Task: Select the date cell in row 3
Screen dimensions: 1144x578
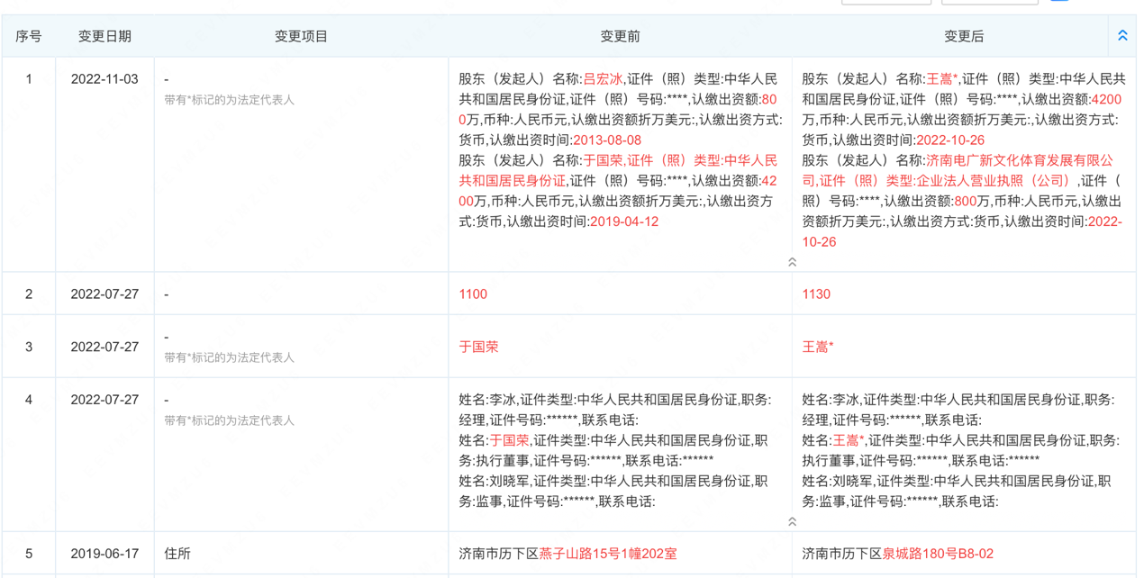Action: coord(104,347)
